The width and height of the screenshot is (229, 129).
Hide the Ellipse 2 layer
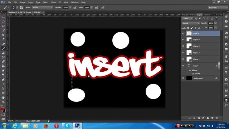click(183, 53)
